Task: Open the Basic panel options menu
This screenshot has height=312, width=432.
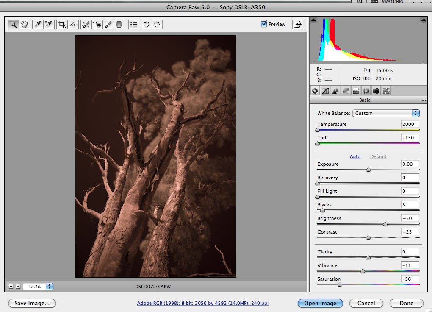Action: coord(423,100)
